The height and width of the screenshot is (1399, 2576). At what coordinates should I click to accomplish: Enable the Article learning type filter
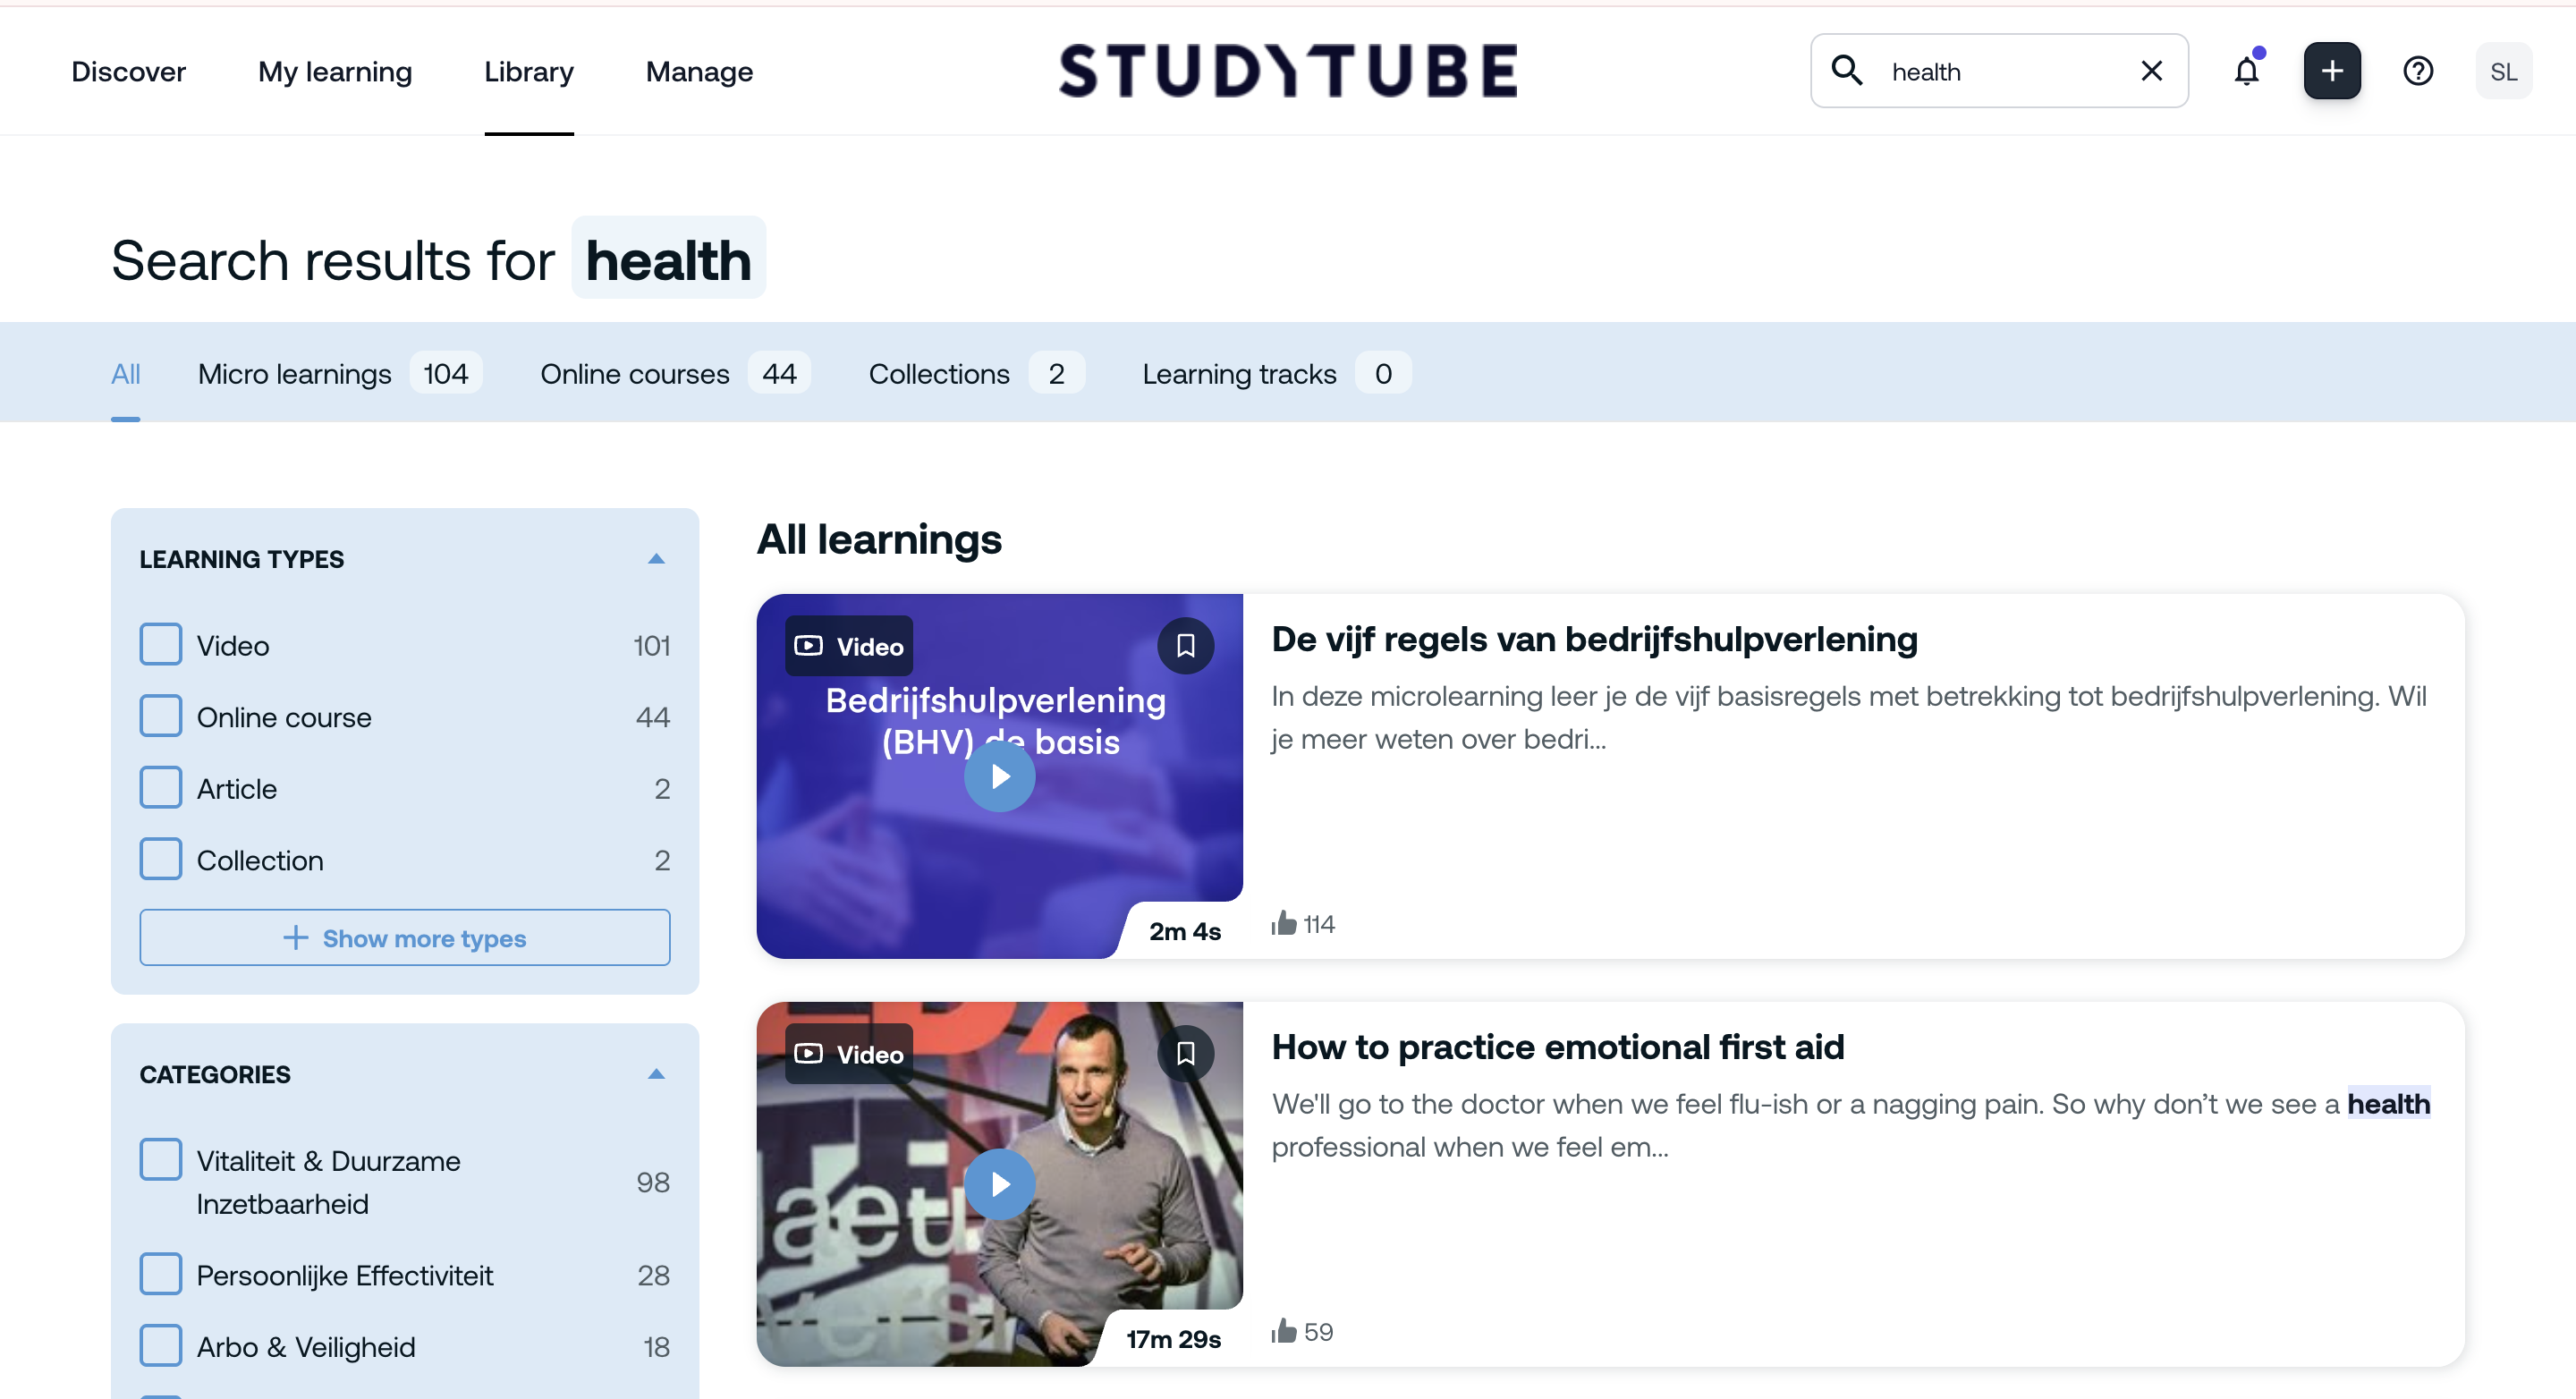[x=161, y=788]
